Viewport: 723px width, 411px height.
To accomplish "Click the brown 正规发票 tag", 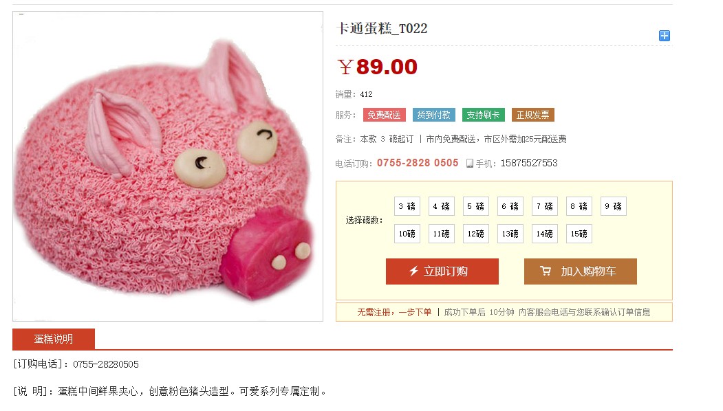I will pos(533,115).
